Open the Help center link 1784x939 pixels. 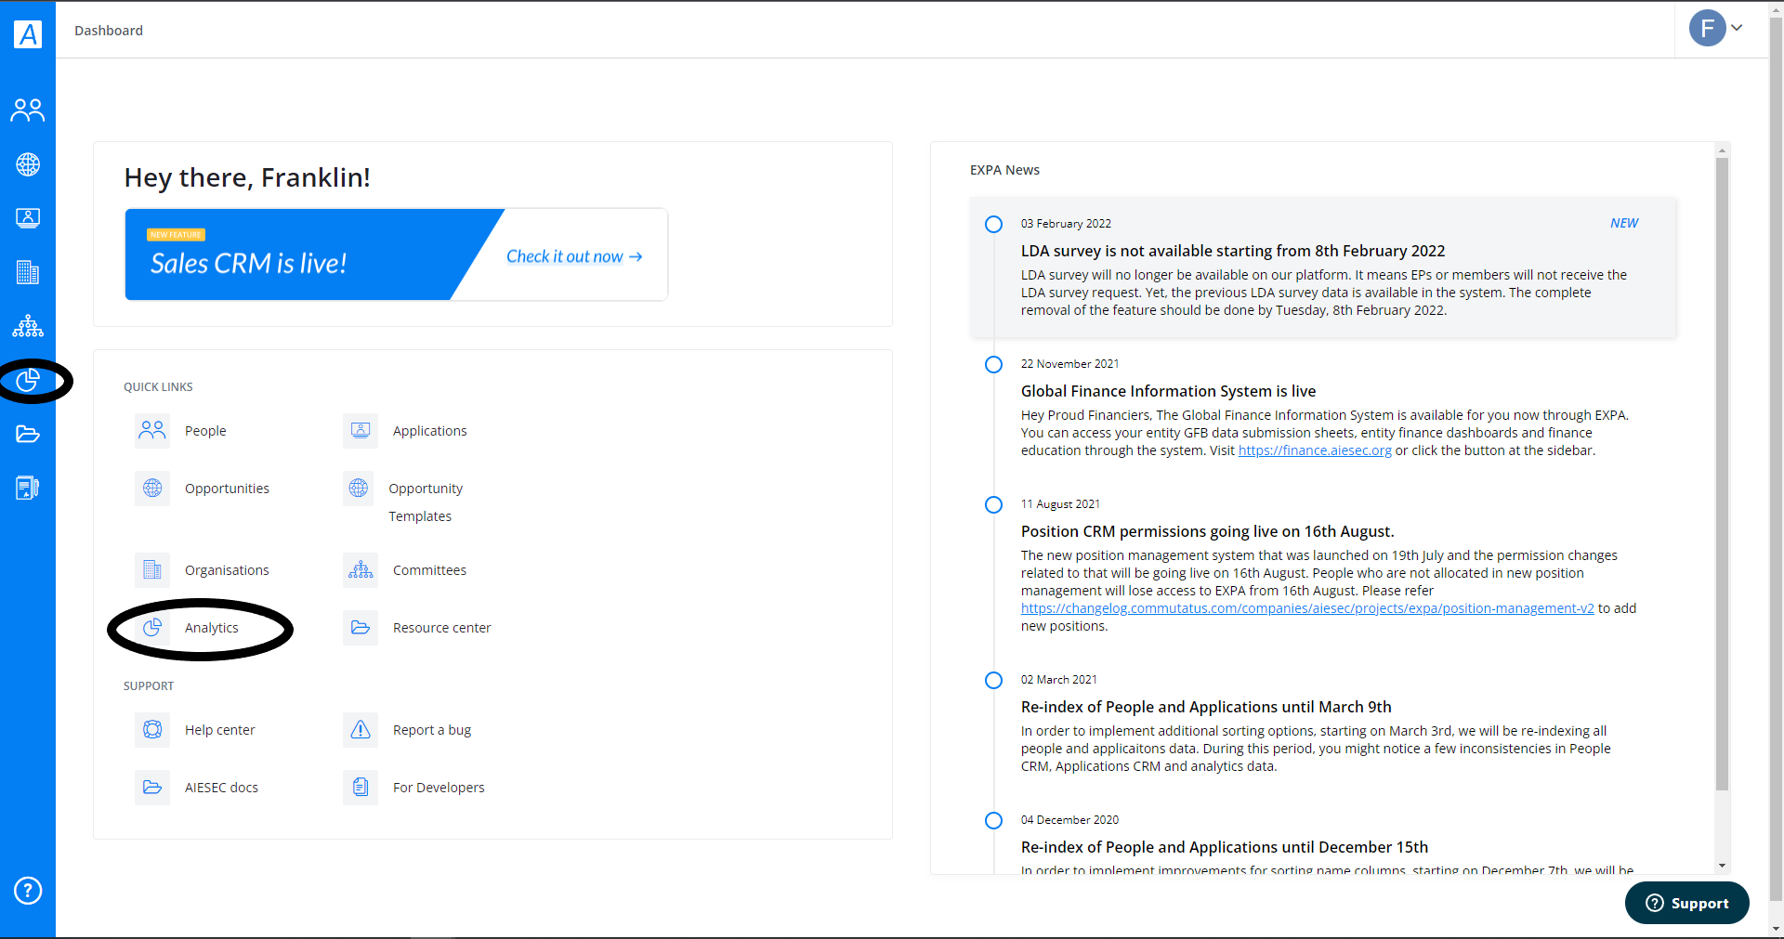[220, 730]
